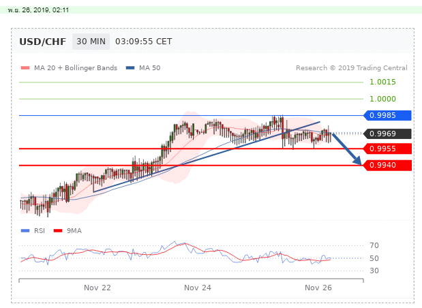422x308 pixels.
Task: Click the red 0.9940 support price tag
Action: pos(387,165)
